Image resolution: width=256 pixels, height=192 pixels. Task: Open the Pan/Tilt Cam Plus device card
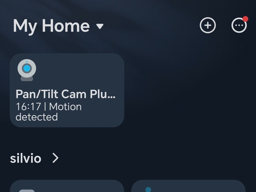pos(67,90)
